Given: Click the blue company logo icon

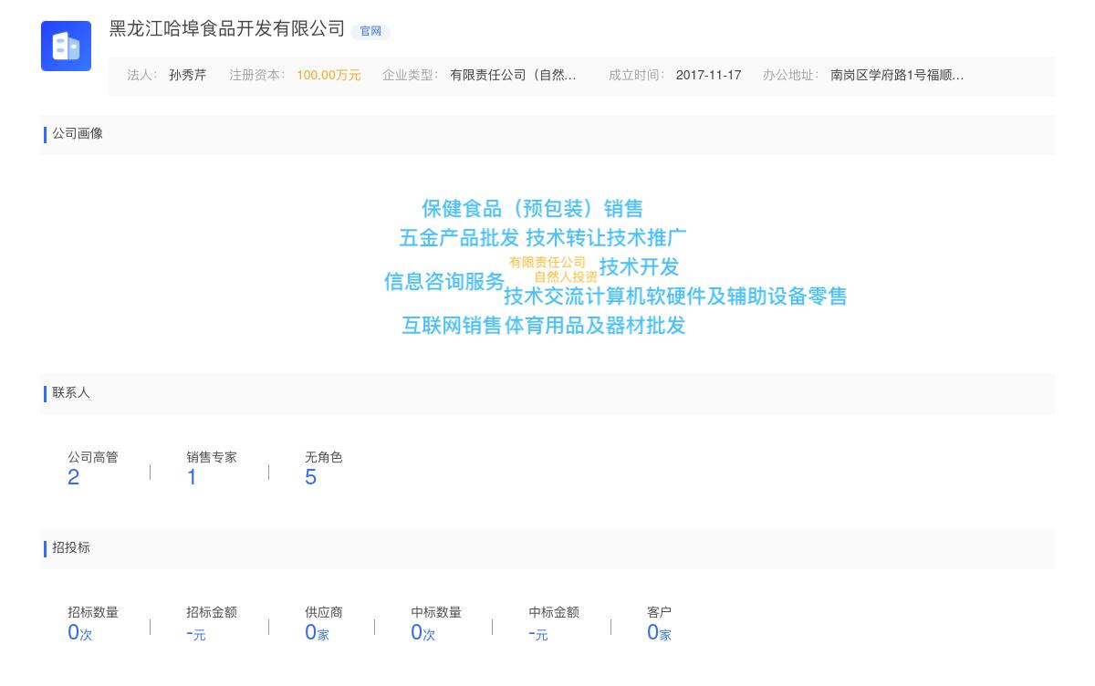Looking at the screenshot, I should click(x=66, y=46).
